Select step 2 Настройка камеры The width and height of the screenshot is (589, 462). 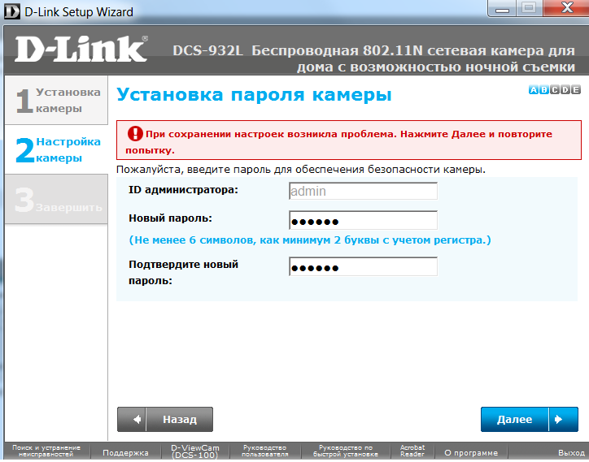tap(56, 150)
